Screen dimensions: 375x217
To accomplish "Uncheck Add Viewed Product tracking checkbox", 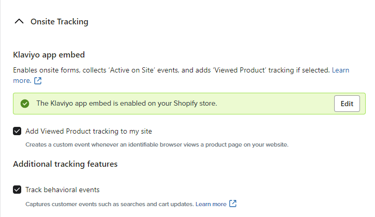I will click(17, 131).
